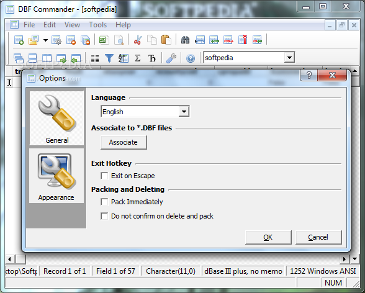This screenshot has width=365, height=293.
Task: Close the Options dialog with red X
Action: click(x=332, y=75)
